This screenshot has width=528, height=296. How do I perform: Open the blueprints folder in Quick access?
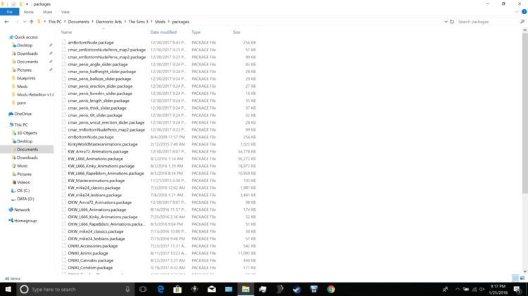click(26, 78)
